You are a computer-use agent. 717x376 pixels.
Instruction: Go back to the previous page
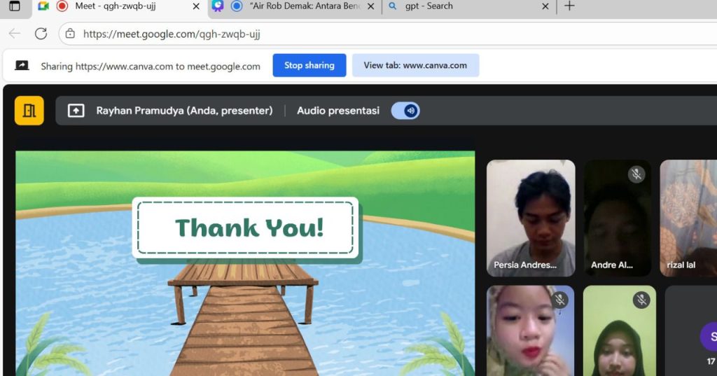click(x=15, y=34)
